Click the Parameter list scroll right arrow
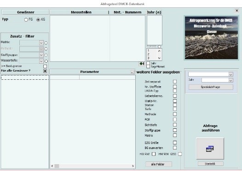This screenshot has width=242, height=171. (x=133, y=166)
